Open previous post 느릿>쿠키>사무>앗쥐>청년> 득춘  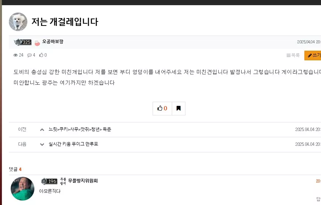click(x=80, y=130)
